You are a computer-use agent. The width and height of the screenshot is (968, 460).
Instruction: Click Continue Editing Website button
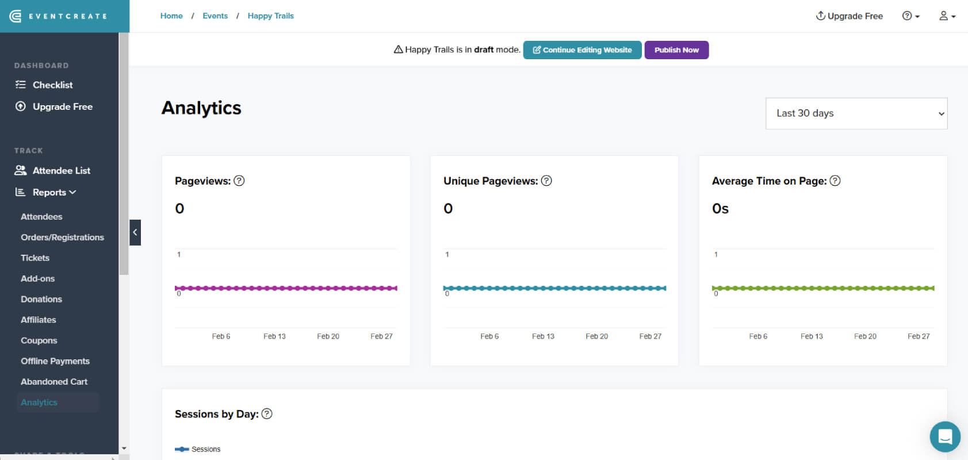point(582,50)
